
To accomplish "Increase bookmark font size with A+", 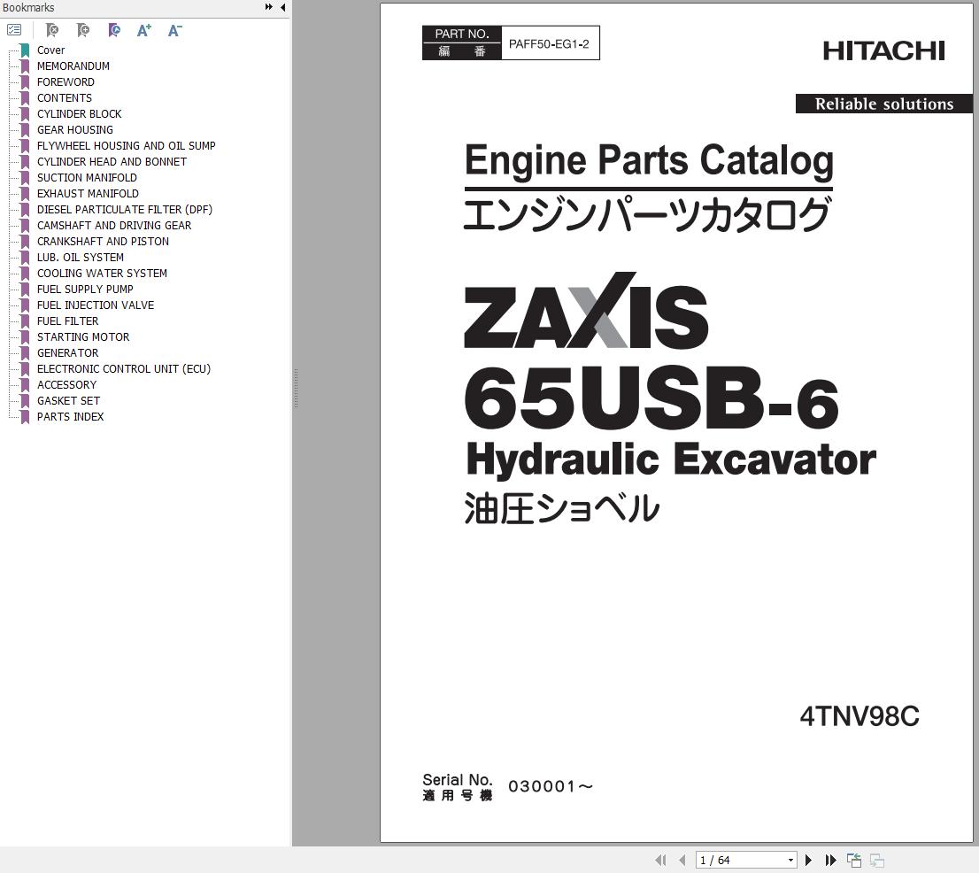I will (x=144, y=30).
